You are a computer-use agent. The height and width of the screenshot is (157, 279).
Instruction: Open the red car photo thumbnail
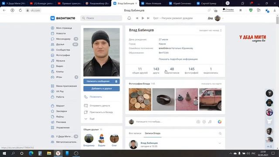pyautogui.click(x=210, y=99)
